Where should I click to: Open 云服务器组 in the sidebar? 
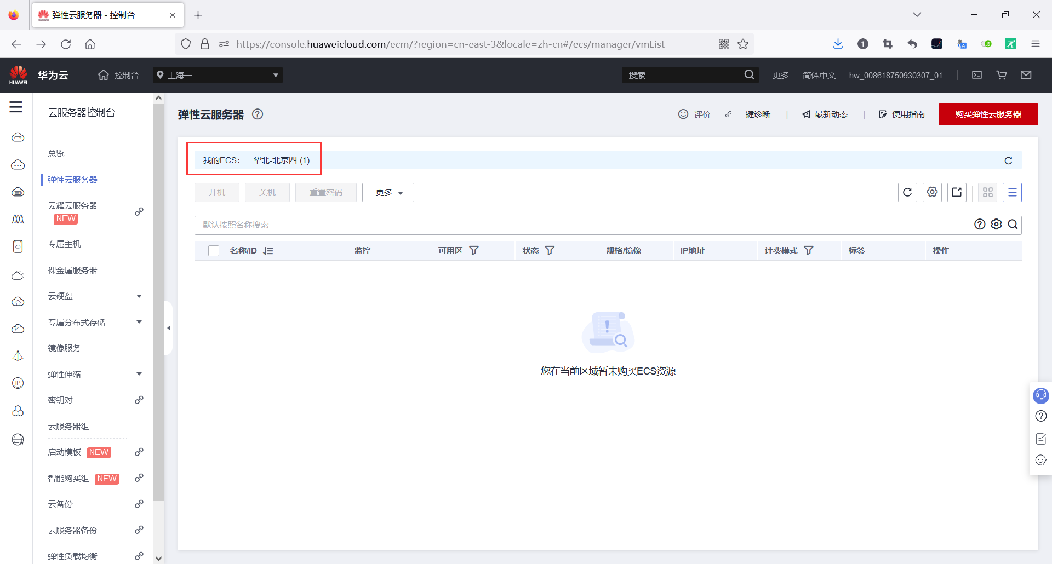[x=68, y=426]
